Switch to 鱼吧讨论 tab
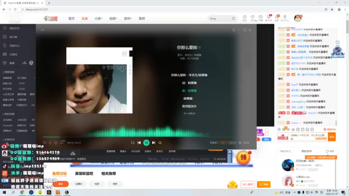The width and height of the screenshot is (349, 196). 59,173
